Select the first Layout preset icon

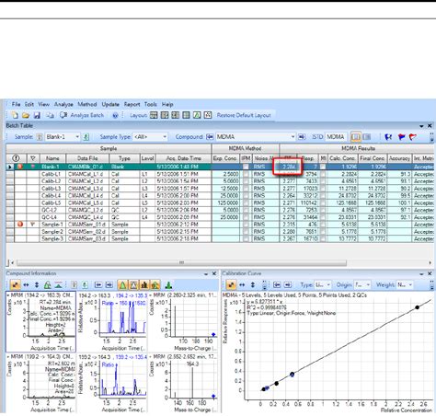(x=154, y=115)
